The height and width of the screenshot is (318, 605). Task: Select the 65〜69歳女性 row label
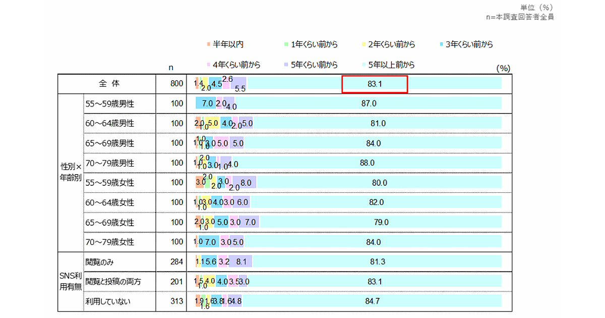coord(110,222)
